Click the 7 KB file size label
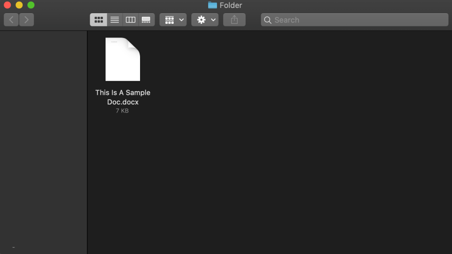This screenshot has height=254, width=452. pyautogui.click(x=122, y=111)
